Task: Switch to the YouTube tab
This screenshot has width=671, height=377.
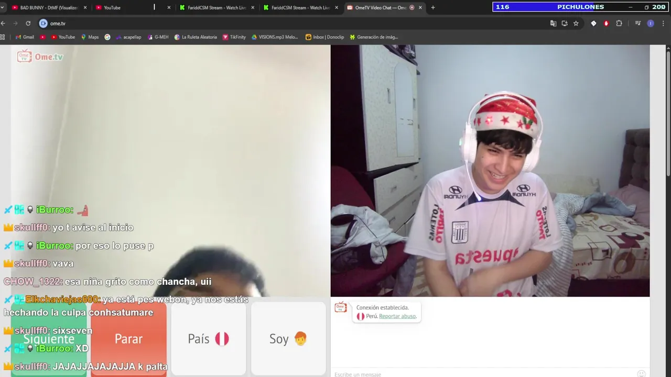Action: (133, 7)
